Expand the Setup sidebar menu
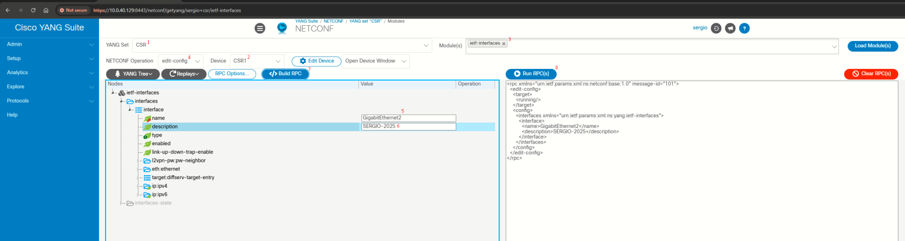The width and height of the screenshot is (905, 241). pos(50,58)
